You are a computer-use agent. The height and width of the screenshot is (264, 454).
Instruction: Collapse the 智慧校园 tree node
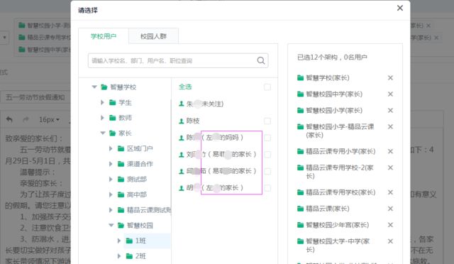(x=111, y=225)
